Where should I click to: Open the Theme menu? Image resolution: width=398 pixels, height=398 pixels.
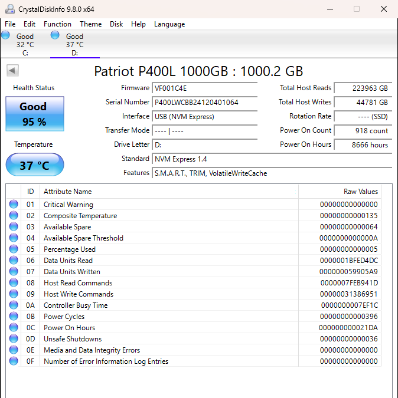[x=90, y=24]
